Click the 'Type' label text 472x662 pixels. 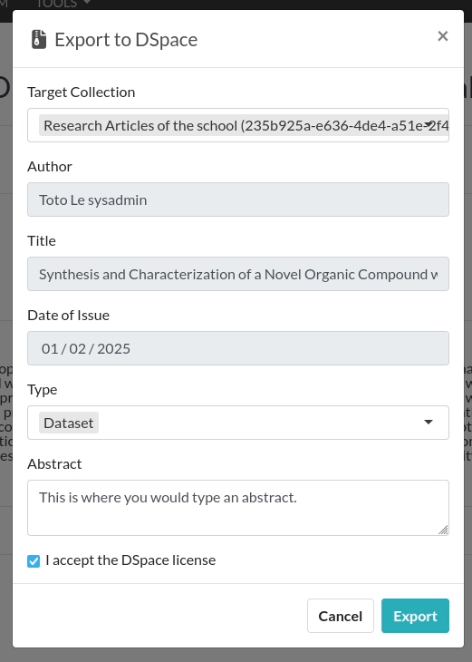(43, 390)
